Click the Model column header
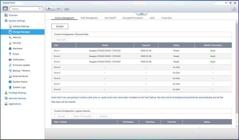The width and height of the screenshot is (239, 140). click(105, 45)
